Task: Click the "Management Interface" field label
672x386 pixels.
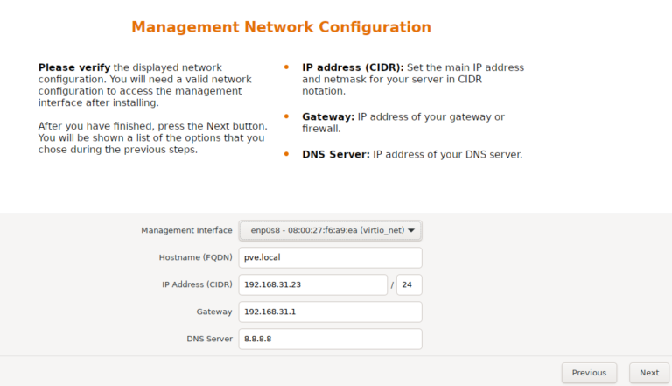Action: click(x=186, y=230)
